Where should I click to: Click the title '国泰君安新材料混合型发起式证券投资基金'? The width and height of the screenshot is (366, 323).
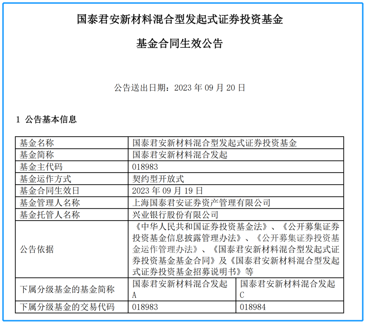[180, 19]
